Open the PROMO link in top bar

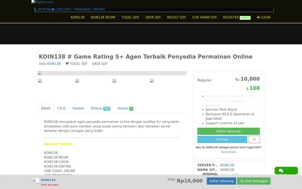pyautogui.click(x=99, y=9)
